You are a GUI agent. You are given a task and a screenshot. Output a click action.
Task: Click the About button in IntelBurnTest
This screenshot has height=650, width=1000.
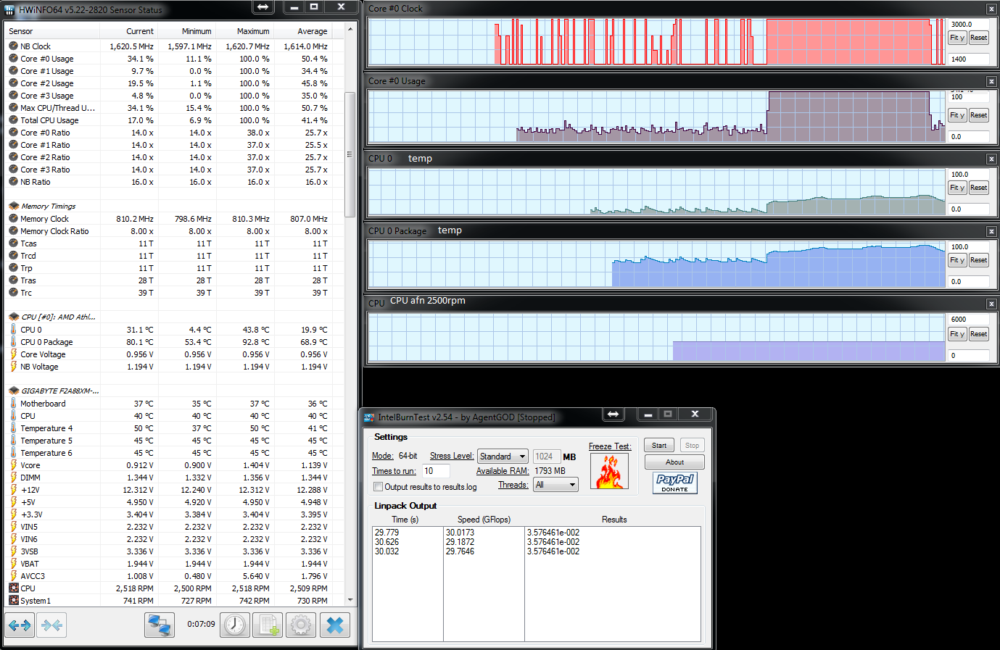pos(674,462)
